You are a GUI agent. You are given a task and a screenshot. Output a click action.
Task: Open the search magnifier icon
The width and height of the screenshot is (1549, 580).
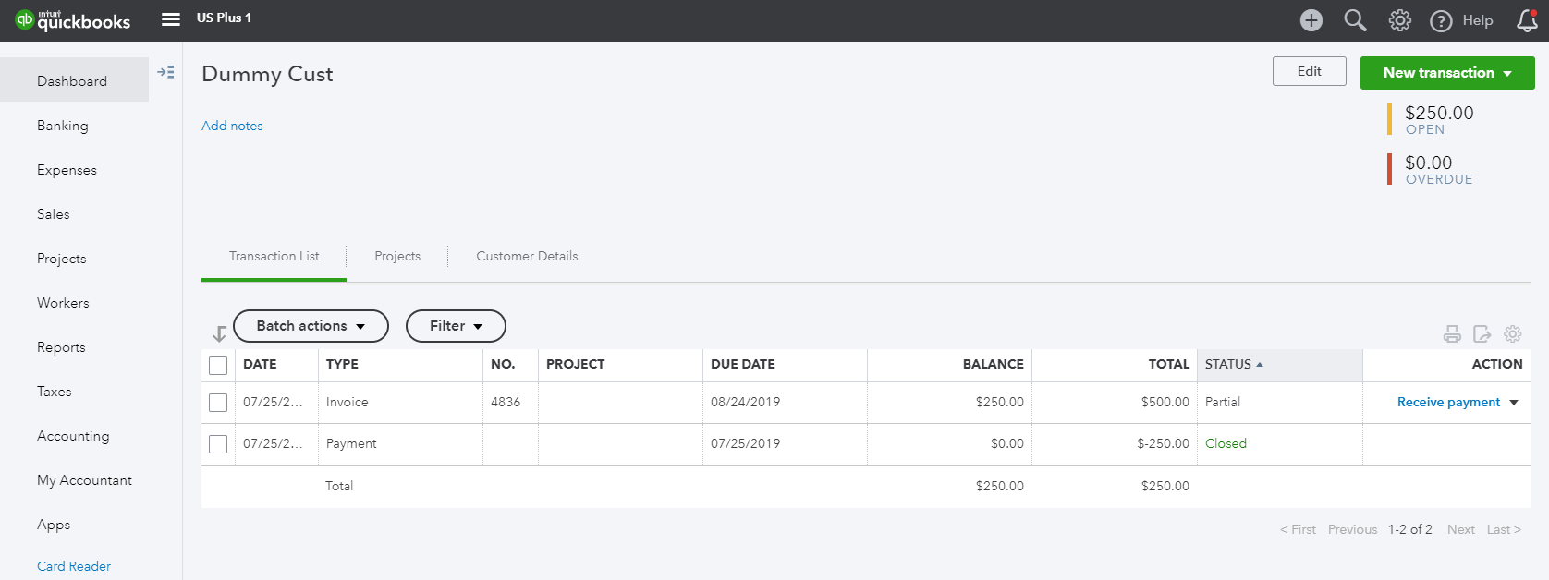pyautogui.click(x=1355, y=20)
